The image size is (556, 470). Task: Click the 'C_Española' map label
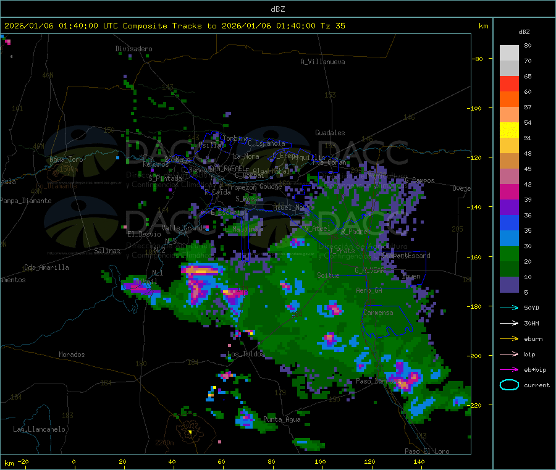(x=266, y=143)
